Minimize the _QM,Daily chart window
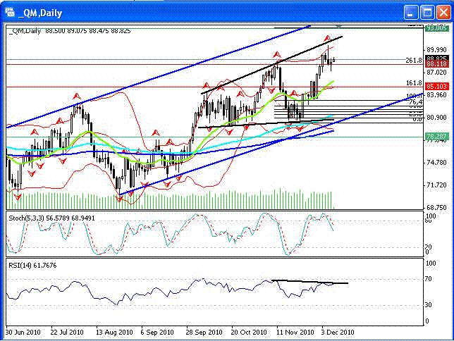 [x=410, y=13]
